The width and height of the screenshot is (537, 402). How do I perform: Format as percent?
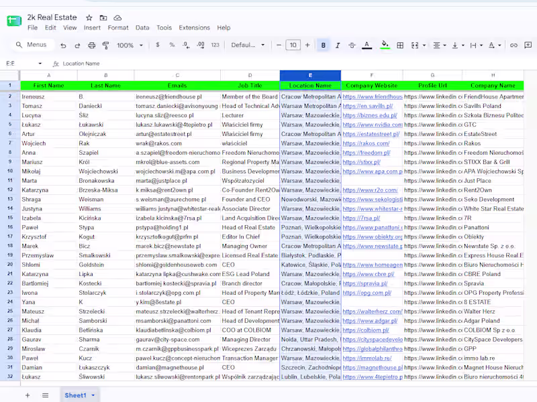(x=172, y=45)
